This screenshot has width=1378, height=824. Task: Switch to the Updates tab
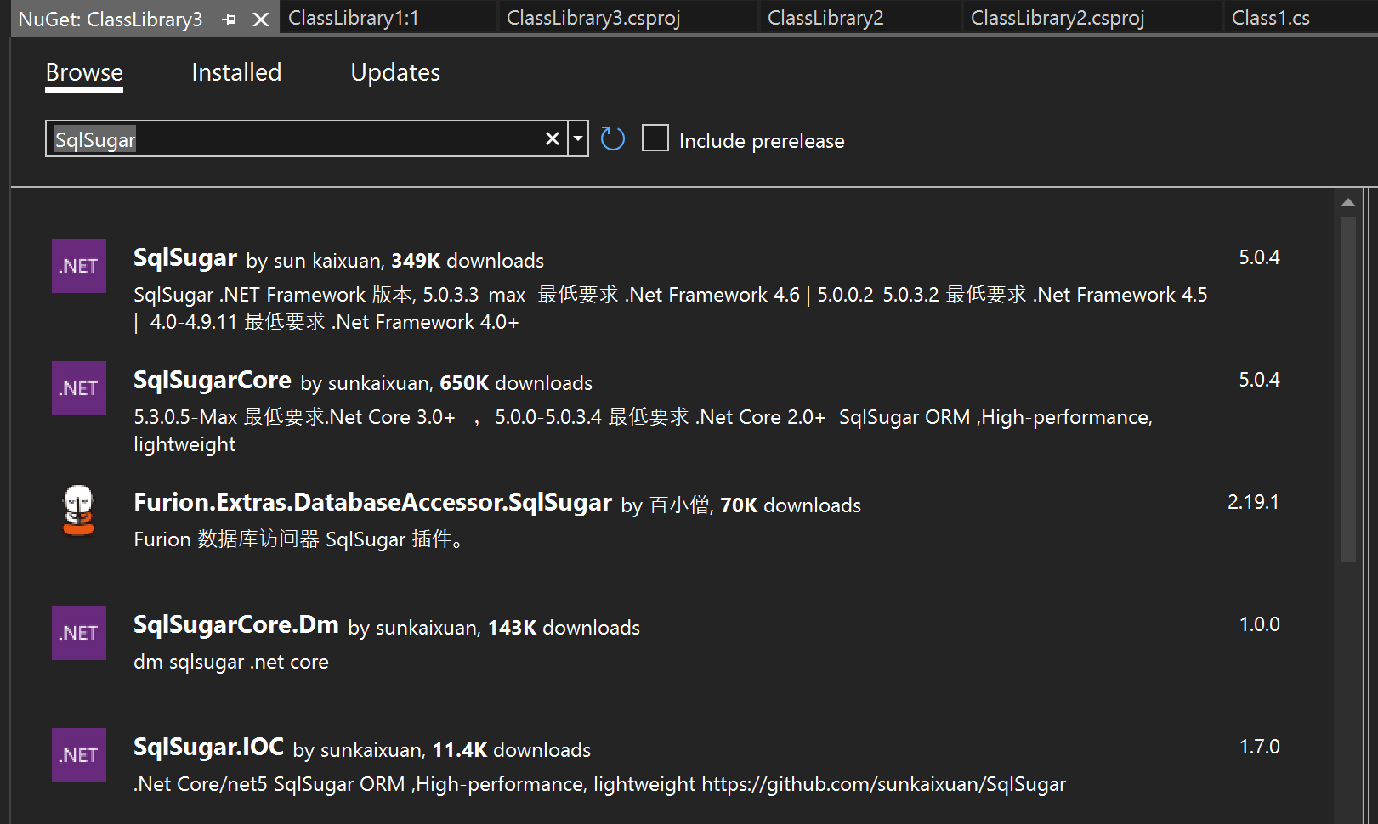[x=394, y=72]
